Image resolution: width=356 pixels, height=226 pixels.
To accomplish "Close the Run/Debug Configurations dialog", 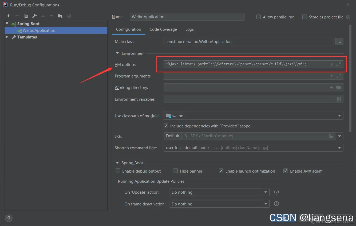I will 348,5.
